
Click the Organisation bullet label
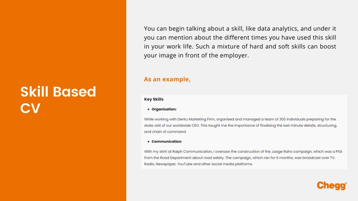tap(164, 109)
